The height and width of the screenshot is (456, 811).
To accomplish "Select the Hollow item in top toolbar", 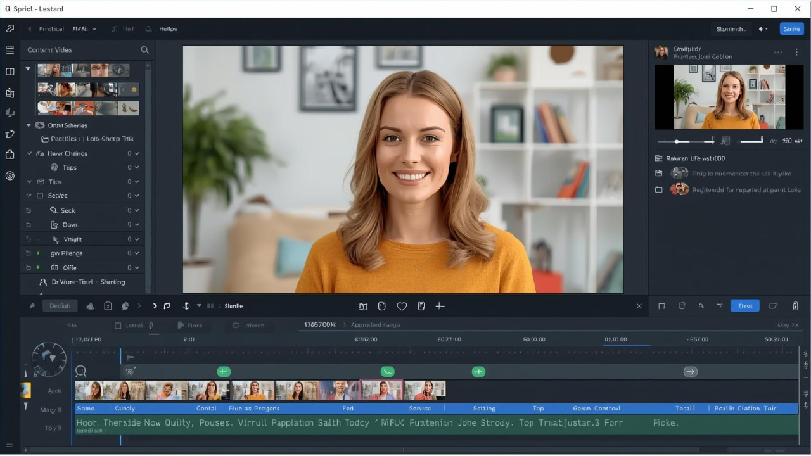I will 167,29.
